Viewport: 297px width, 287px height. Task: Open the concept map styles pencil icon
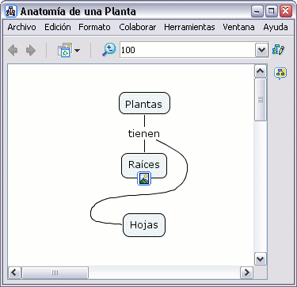(x=278, y=49)
